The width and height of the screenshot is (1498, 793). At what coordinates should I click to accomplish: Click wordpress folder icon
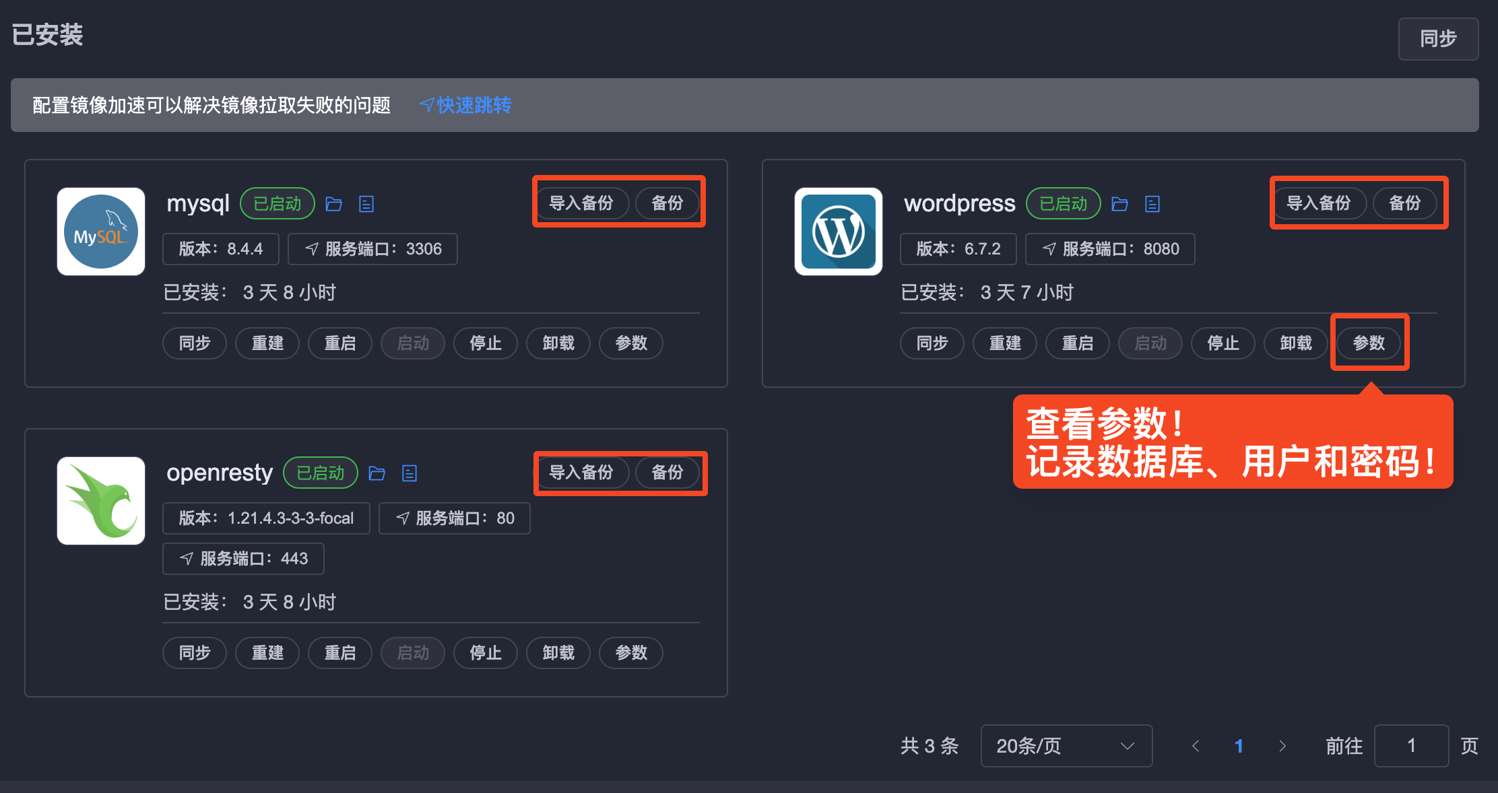point(1119,204)
